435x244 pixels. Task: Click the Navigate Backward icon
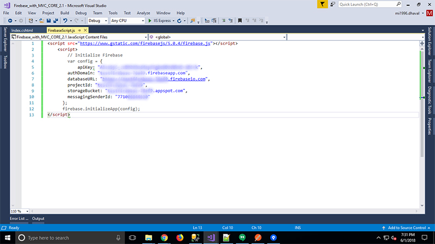tap(10, 21)
